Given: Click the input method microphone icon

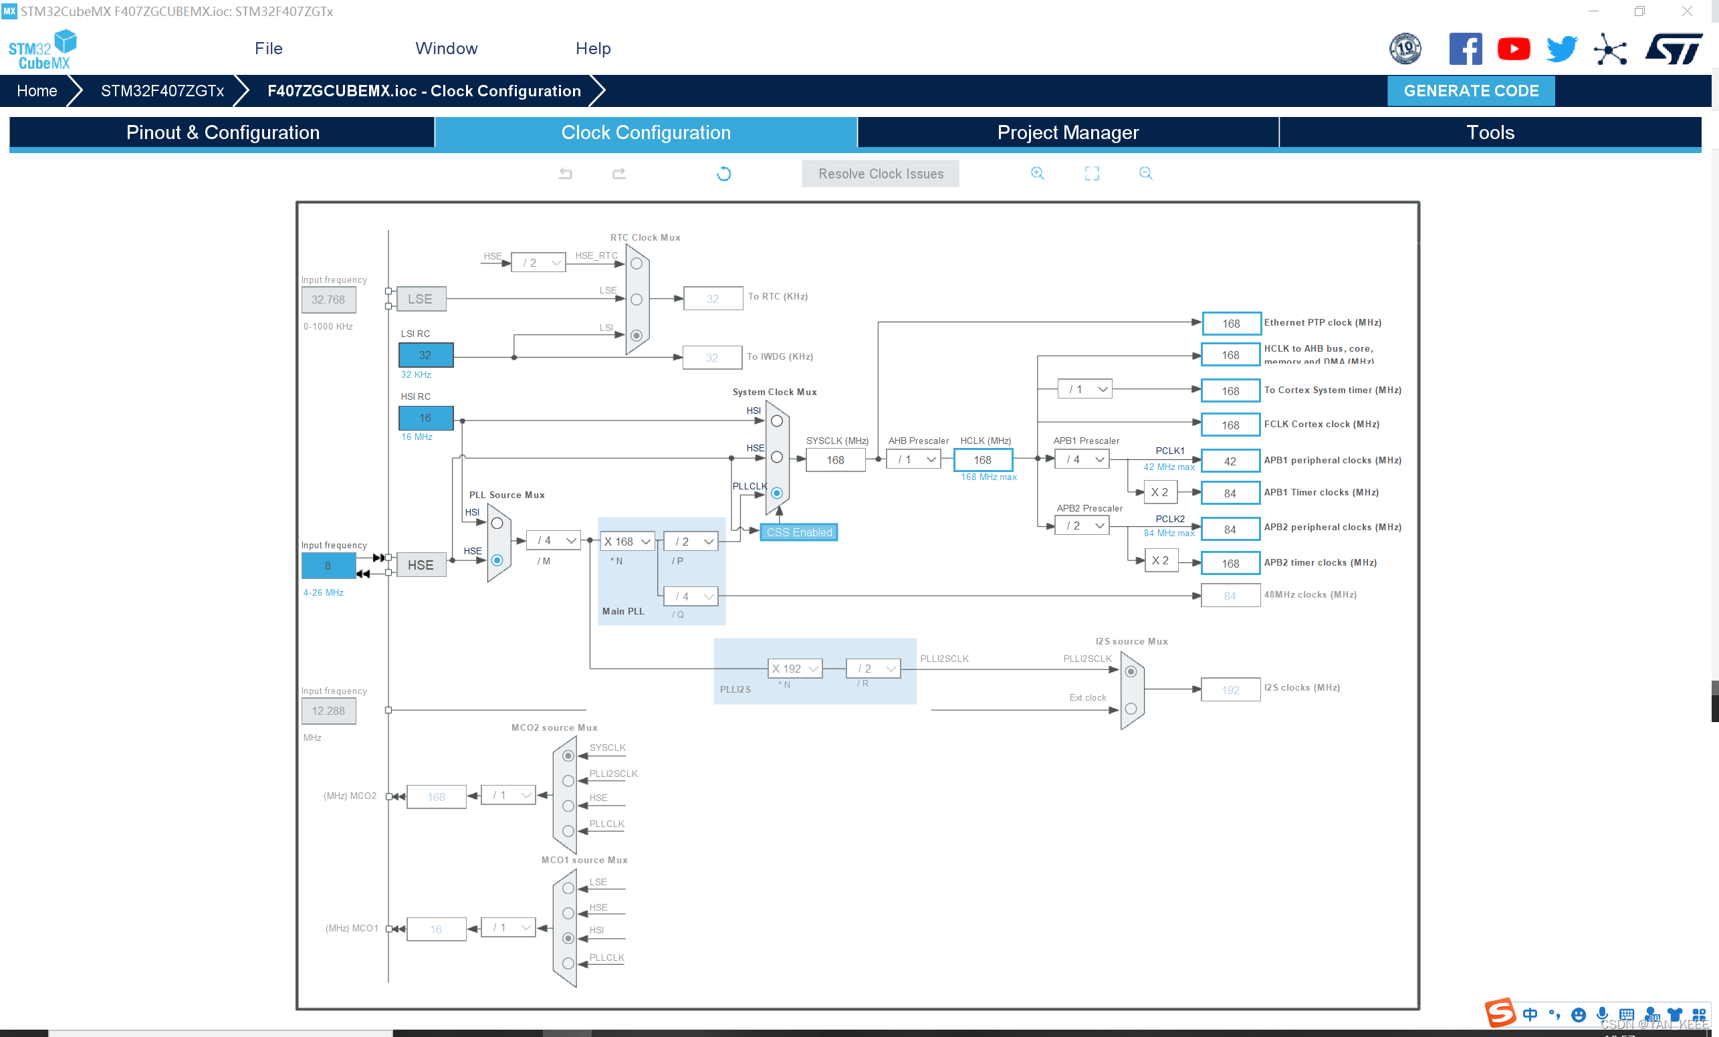Looking at the screenshot, I should tap(1603, 1015).
